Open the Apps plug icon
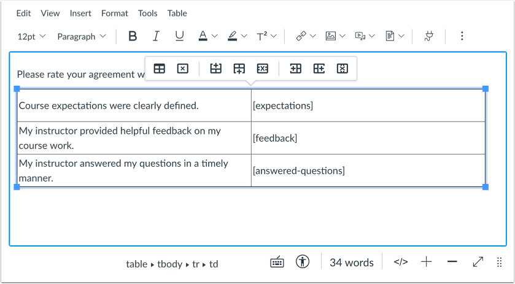Viewport: 515px width, 284px height. 429,36
